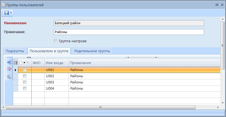226x117 pixels.
Task: Maximize the Группы пользователей window
Action: point(217,5)
